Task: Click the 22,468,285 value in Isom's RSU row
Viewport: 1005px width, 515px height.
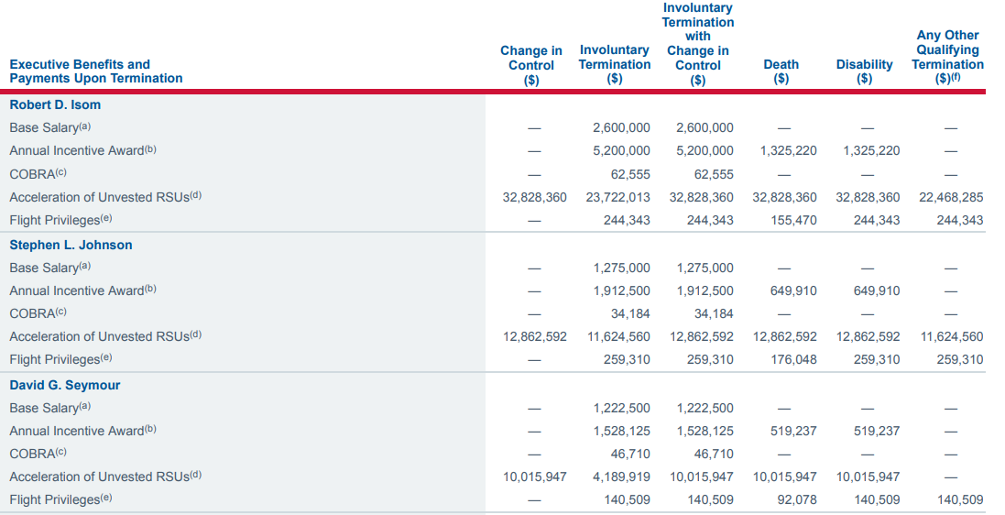Action: 950,197
